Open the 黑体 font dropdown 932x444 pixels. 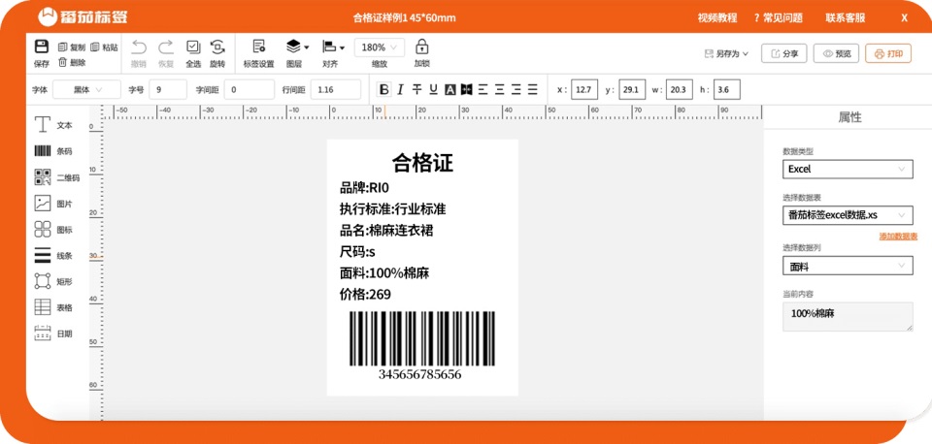[86, 89]
